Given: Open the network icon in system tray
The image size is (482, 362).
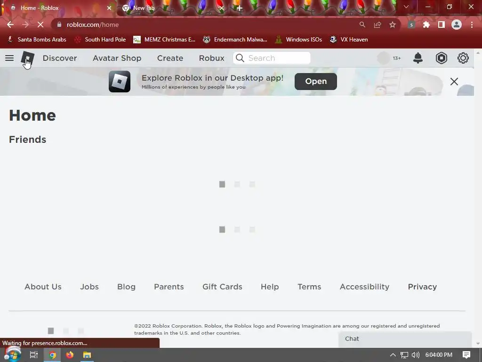Looking at the screenshot, I should [x=404, y=355].
